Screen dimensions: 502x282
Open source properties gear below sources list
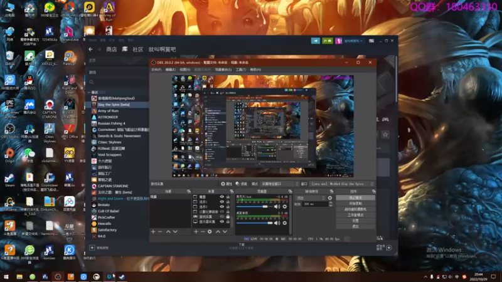click(x=210, y=231)
